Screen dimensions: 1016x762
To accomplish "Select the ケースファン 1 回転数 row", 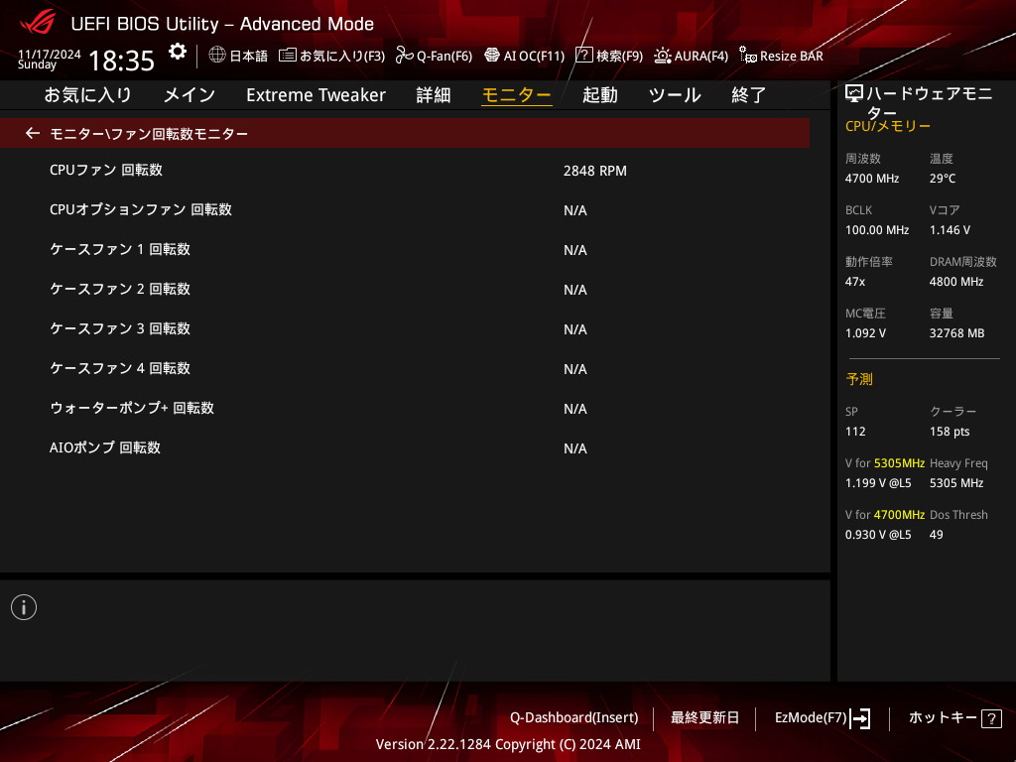I will click(x=405, y=249).
